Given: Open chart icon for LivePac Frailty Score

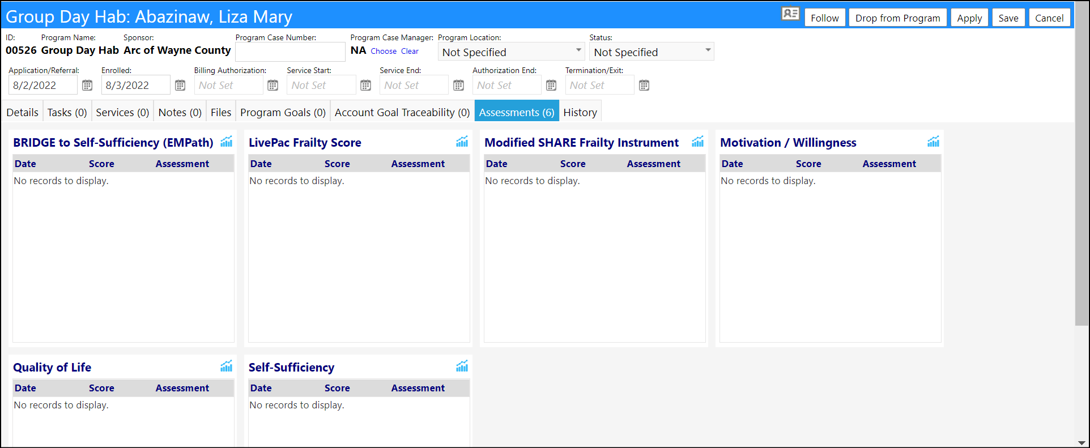Looking at the screenshot, I should [x=462, y=142].
